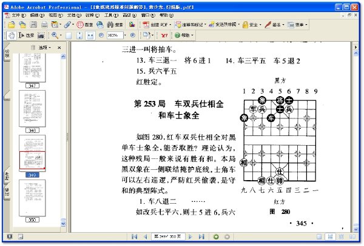
Task: Click the 图章 stamp button
Action: coord(85,25)
